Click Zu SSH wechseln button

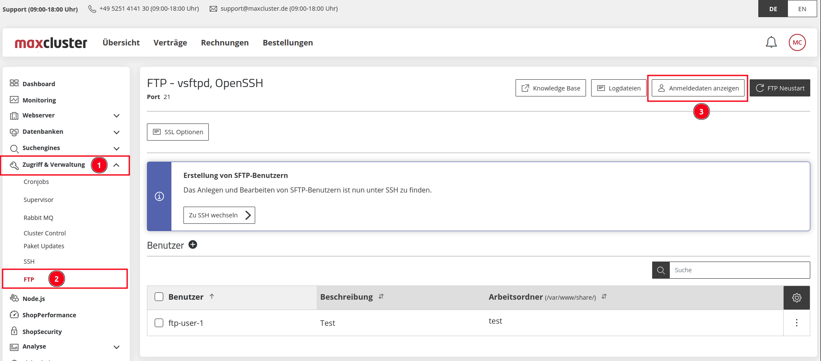219,215
